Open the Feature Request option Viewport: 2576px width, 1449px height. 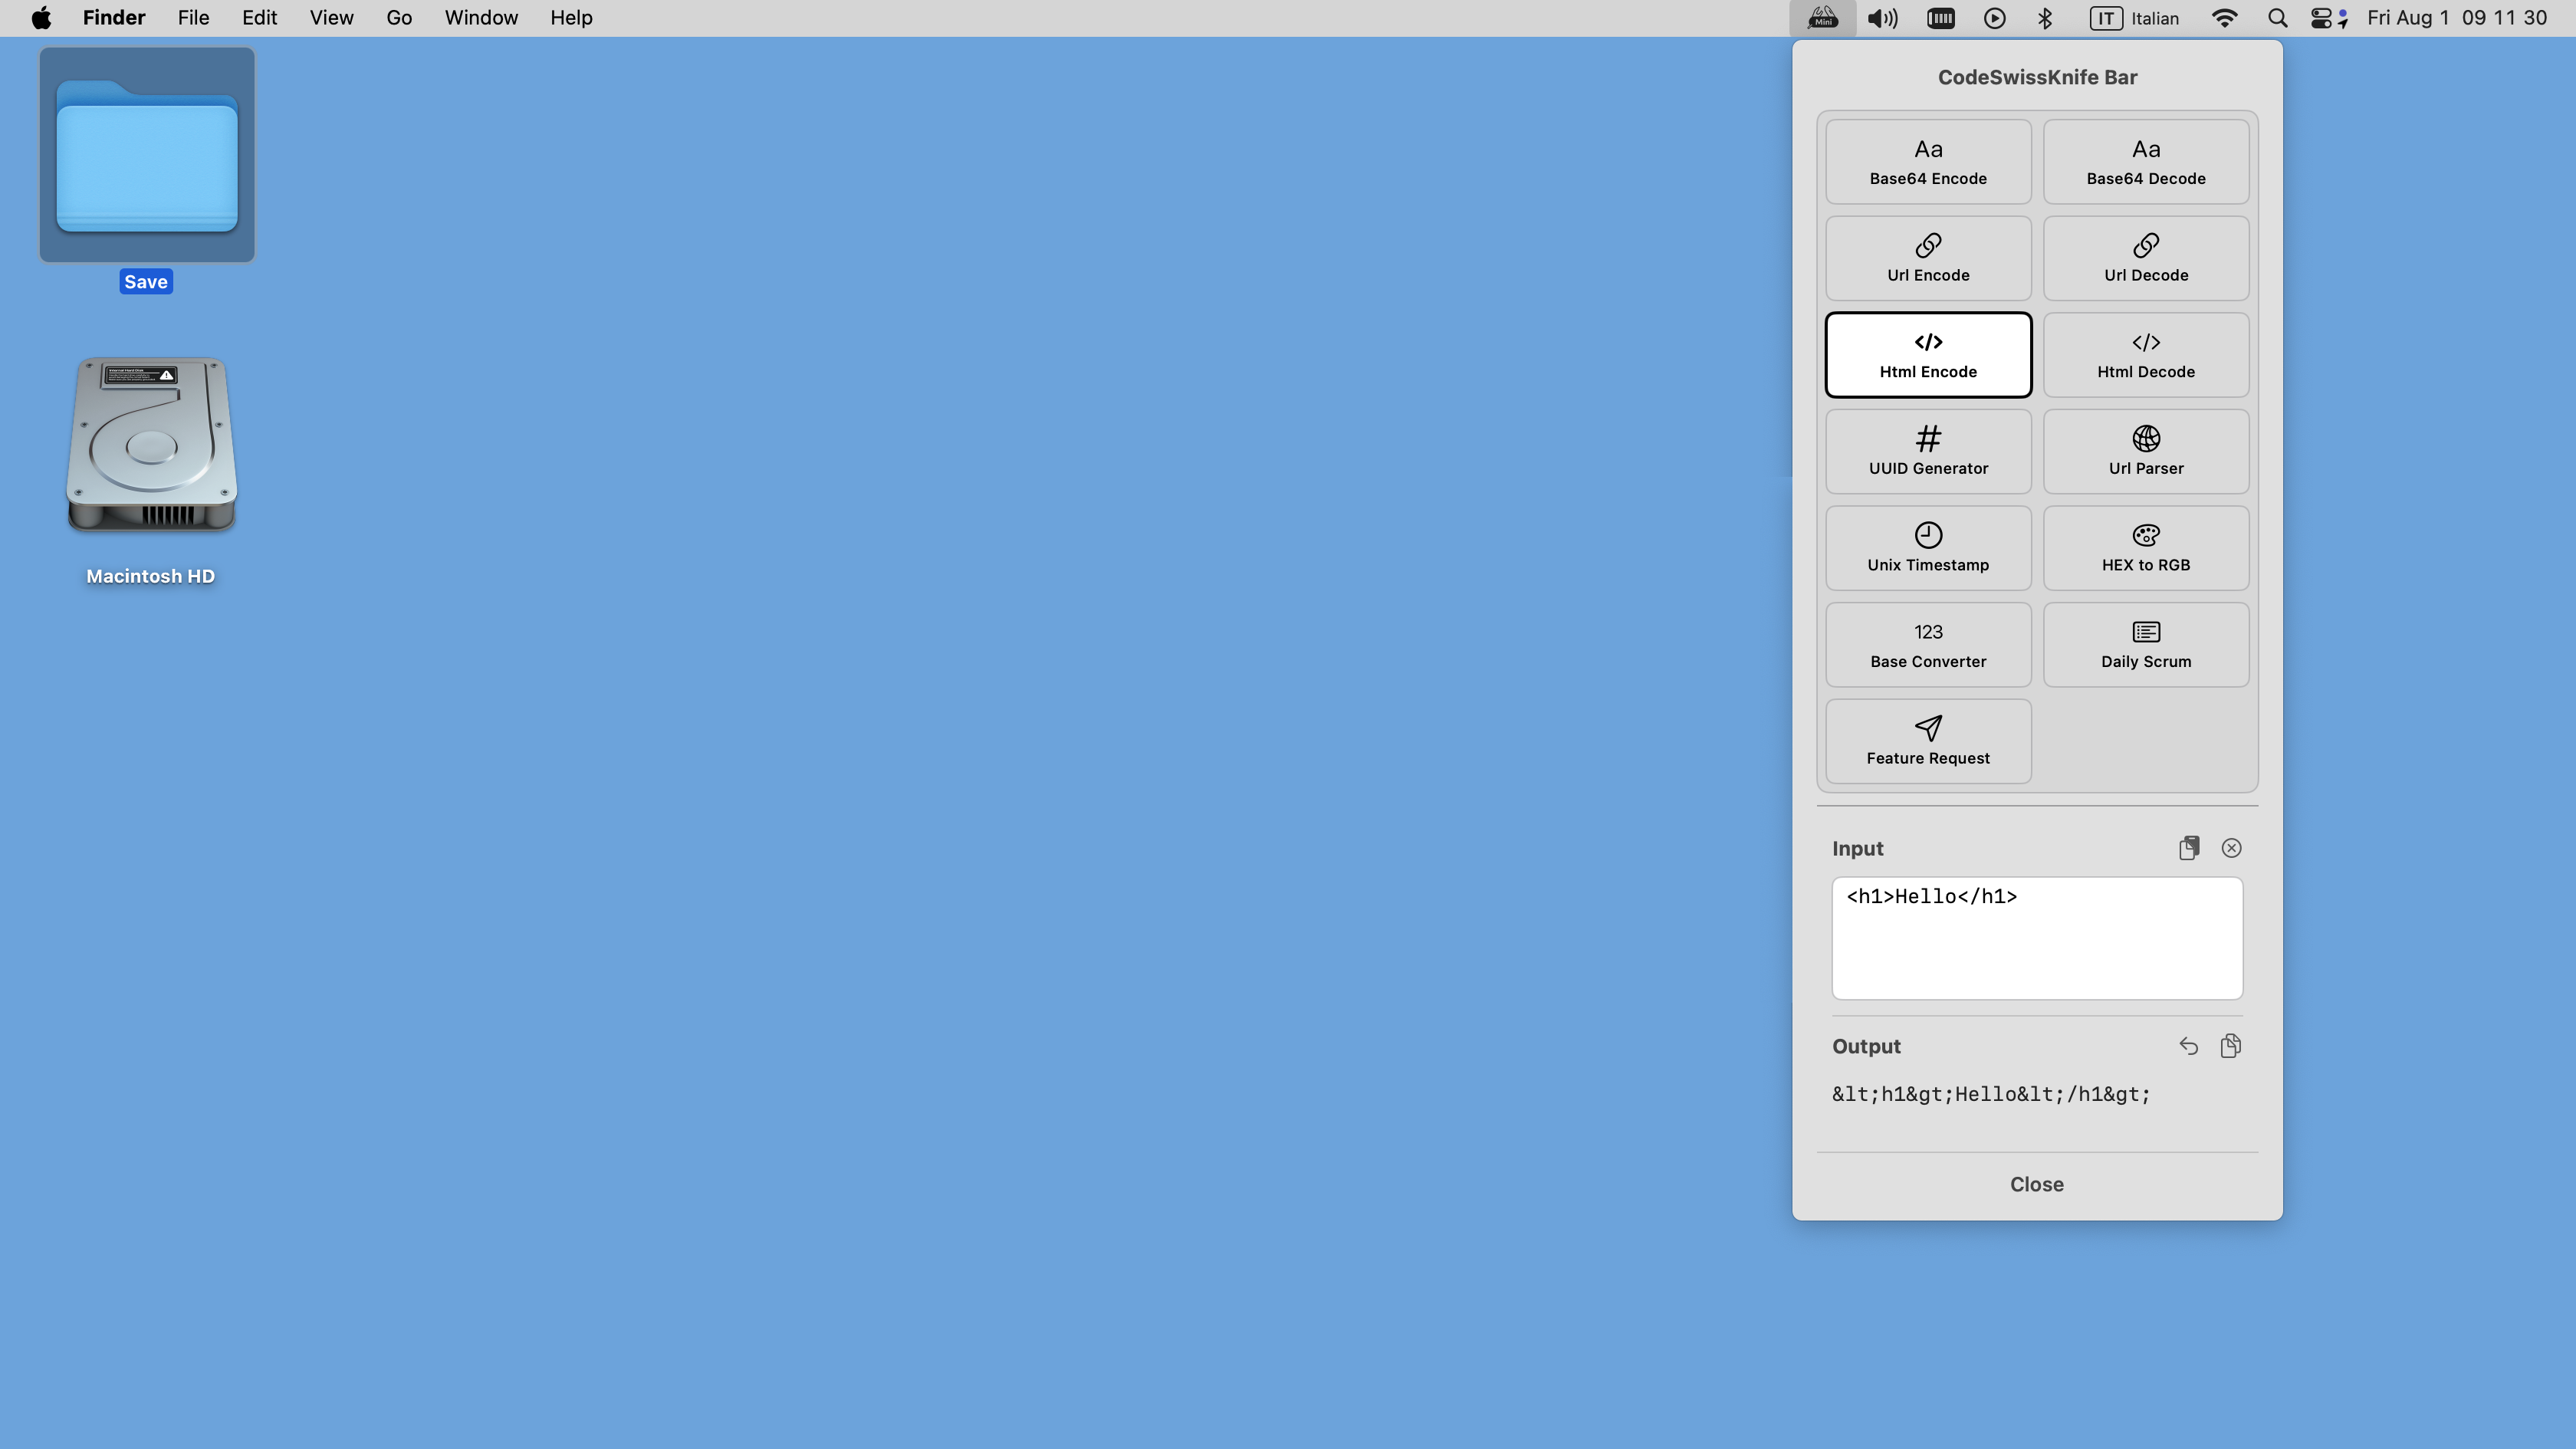tap(1928, 741)
